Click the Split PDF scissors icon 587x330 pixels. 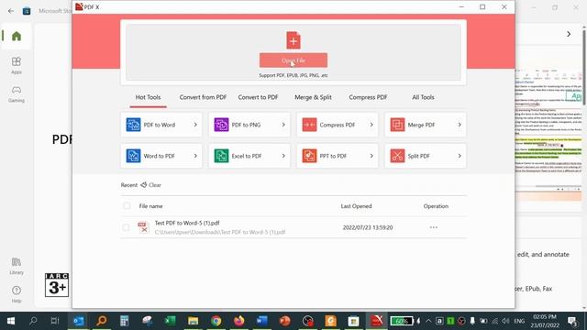coord(397,156)
